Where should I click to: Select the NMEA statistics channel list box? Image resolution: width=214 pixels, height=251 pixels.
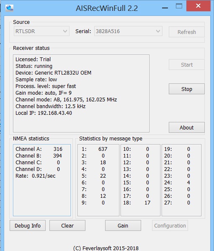[x=42, y=180]
